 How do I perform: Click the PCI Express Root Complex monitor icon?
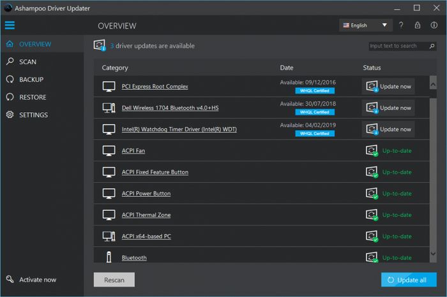[x=109, y=87]
